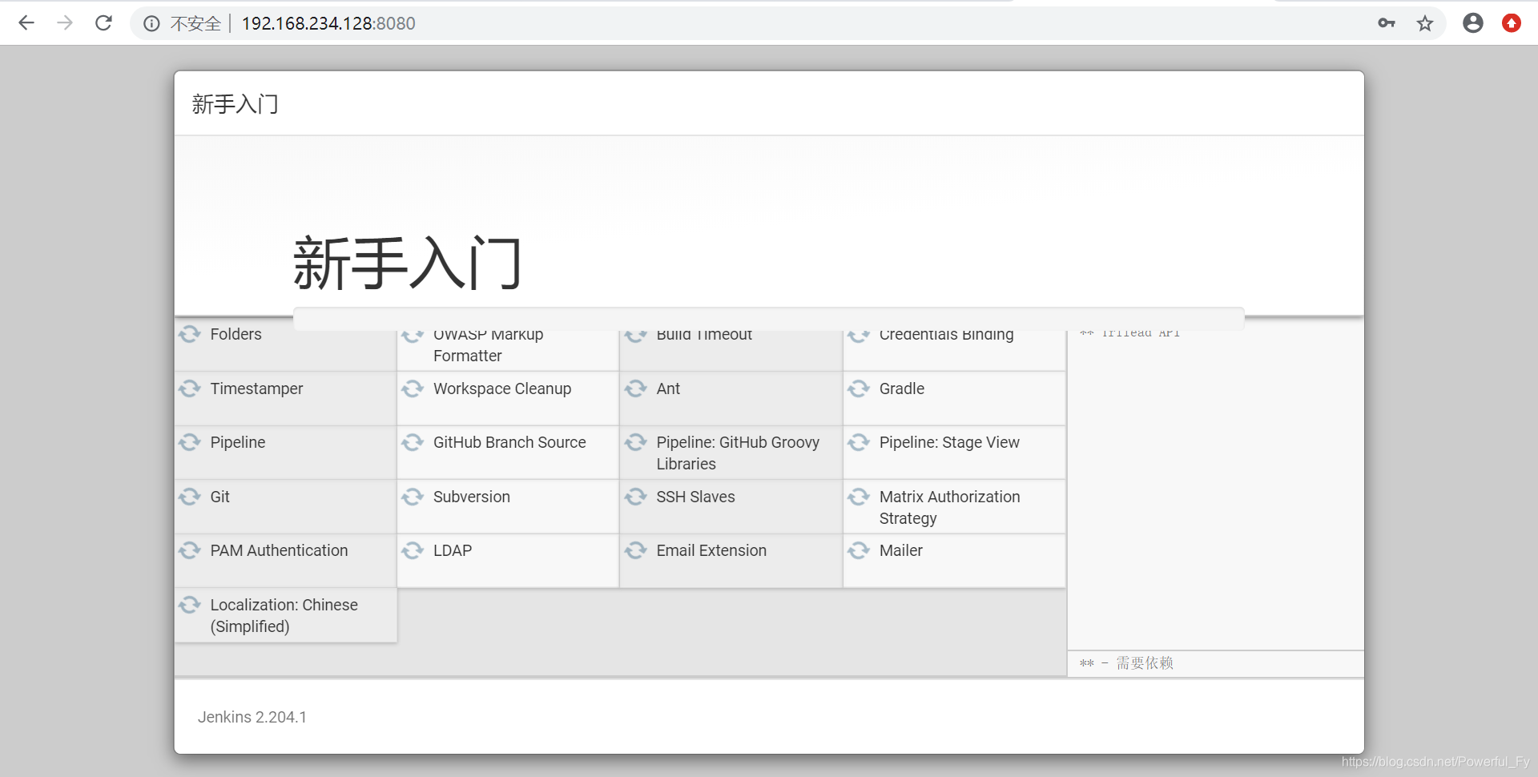Open saved passwords key icon
This screenshot has height=777, width=1538.
[x=1387, y=23]
